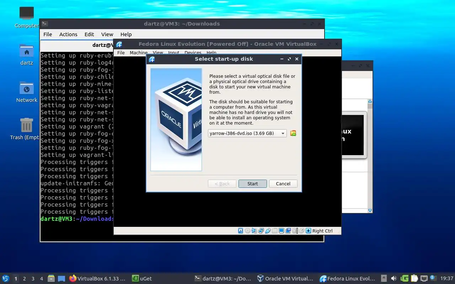Switch to the Oracle VM VirtualBox taskbar entry
This screenshot has width=455, height=284.
(x=285, y=279)
